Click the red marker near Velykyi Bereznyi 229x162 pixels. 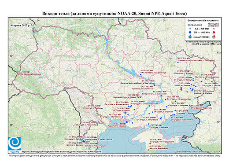(17, 76)
